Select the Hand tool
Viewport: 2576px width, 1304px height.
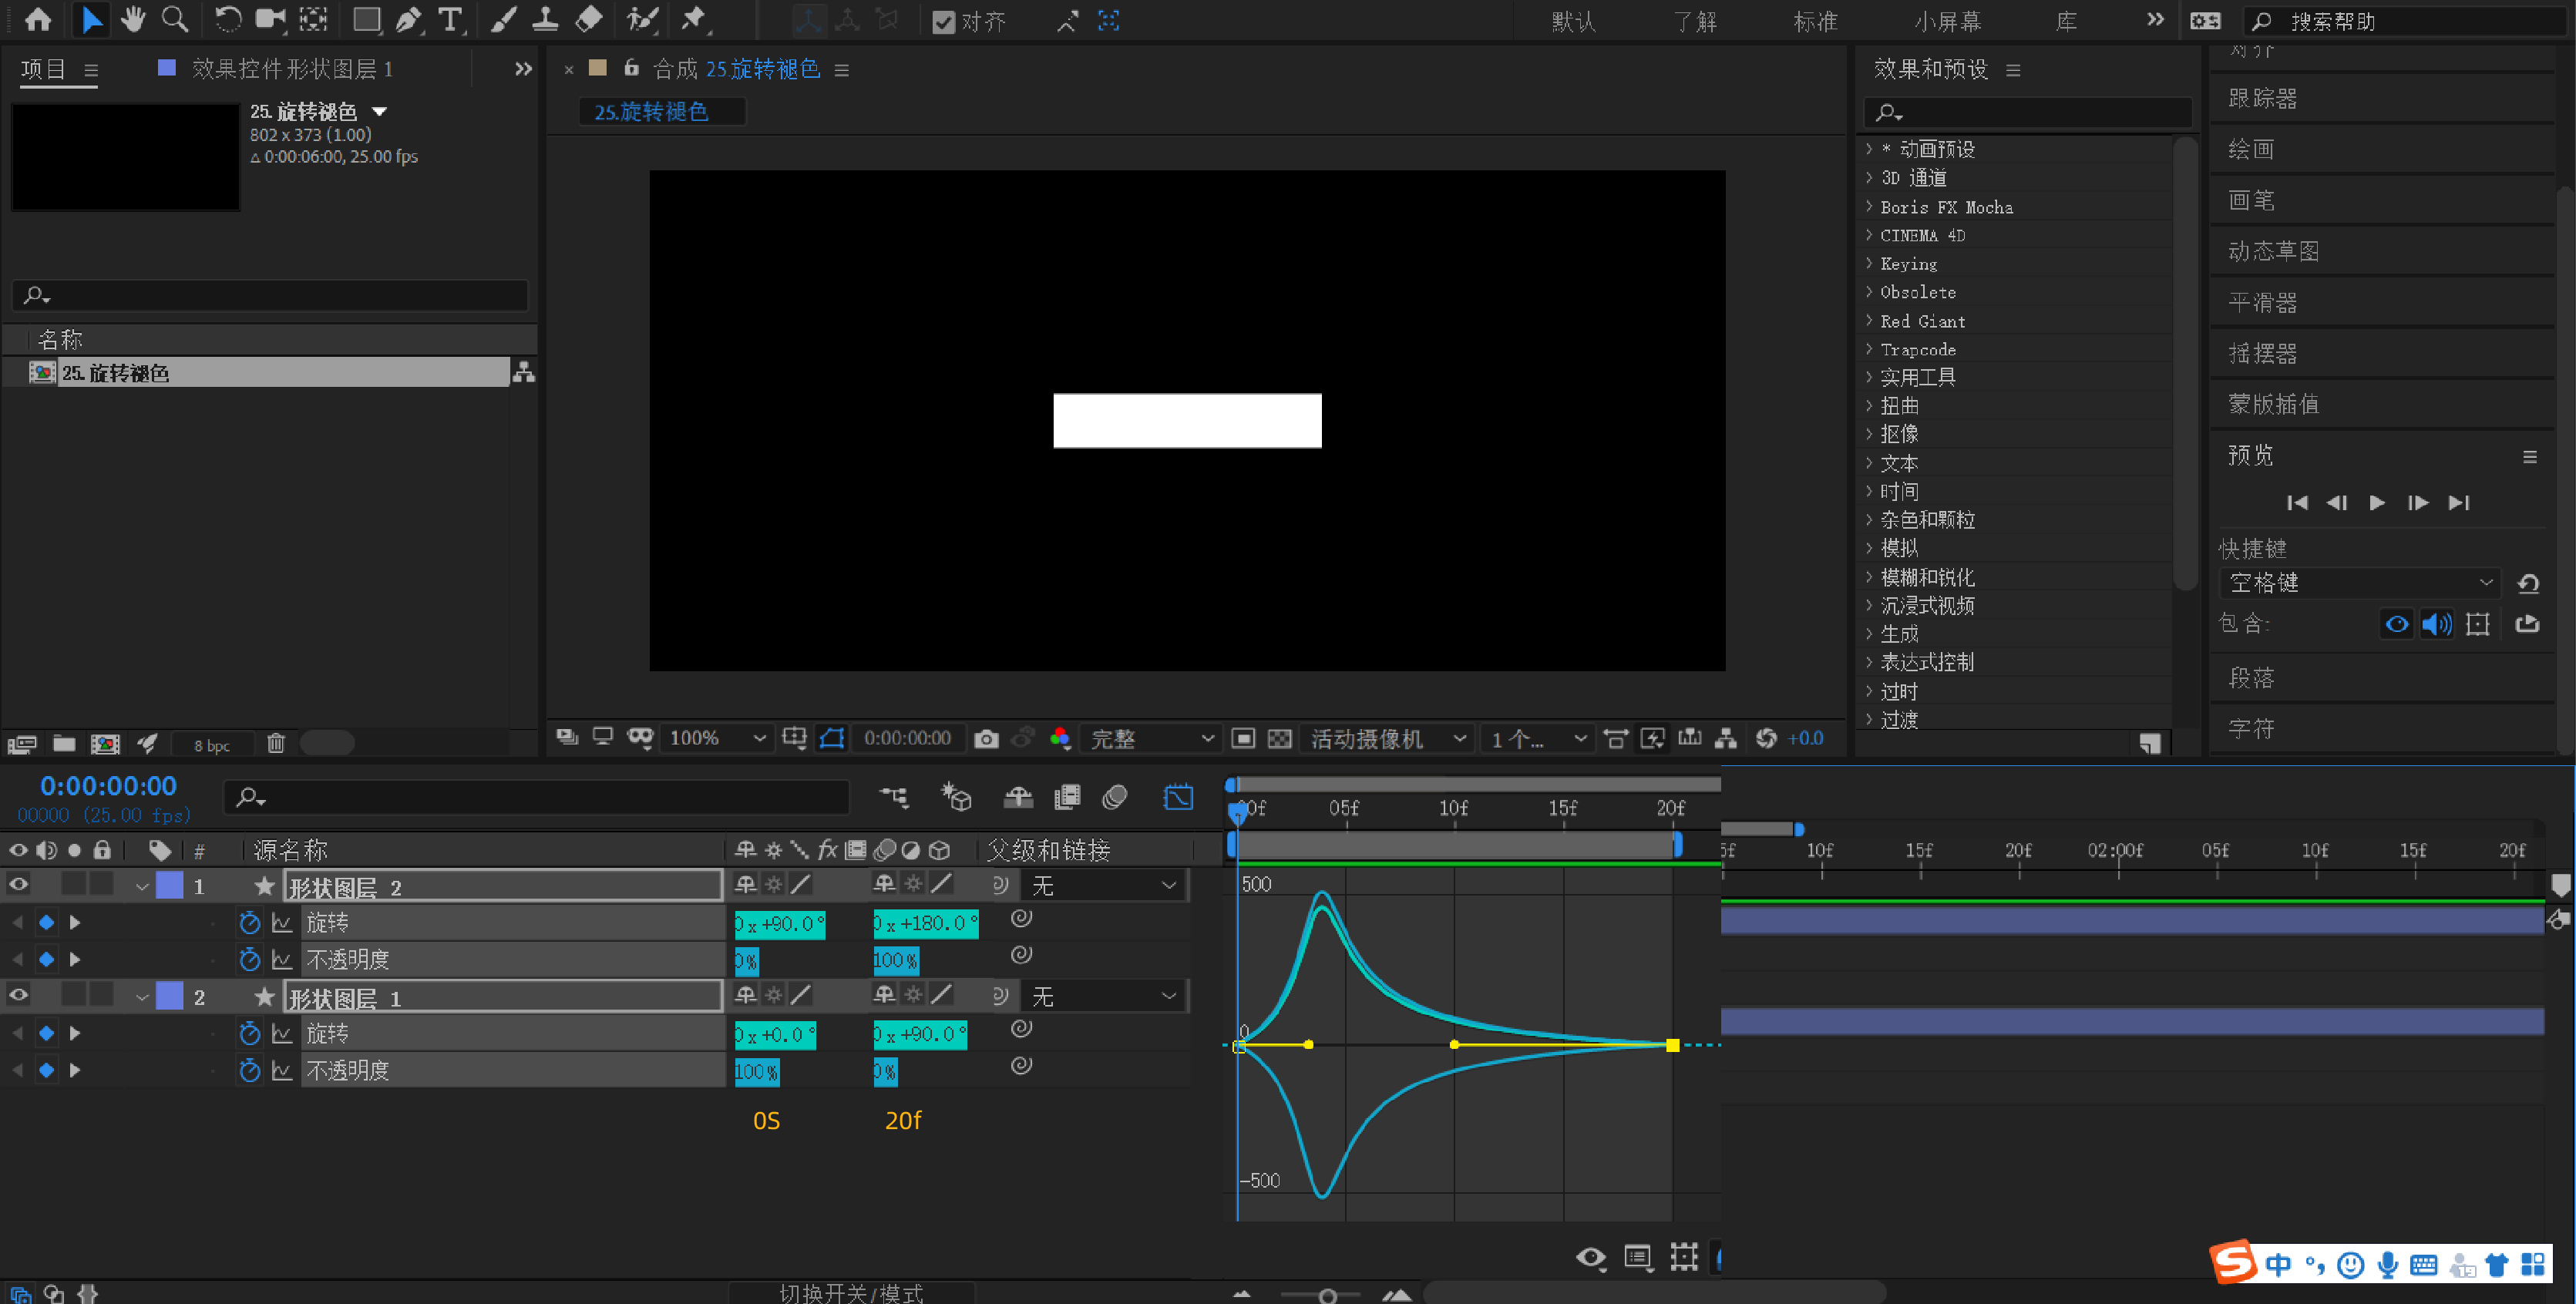(x=132, y=20)
